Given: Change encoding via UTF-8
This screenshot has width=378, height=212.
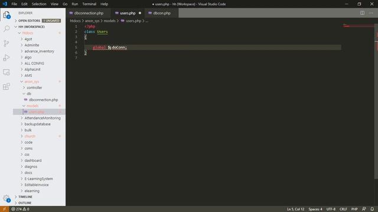Looking at the screenshot, I should (331, 209).
